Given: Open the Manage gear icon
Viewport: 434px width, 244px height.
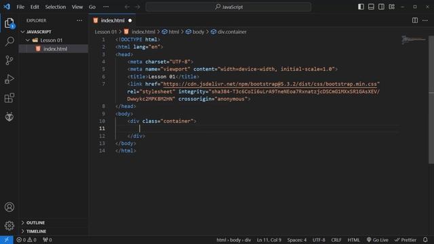Looking at the screenshot, I should (9, 226).
